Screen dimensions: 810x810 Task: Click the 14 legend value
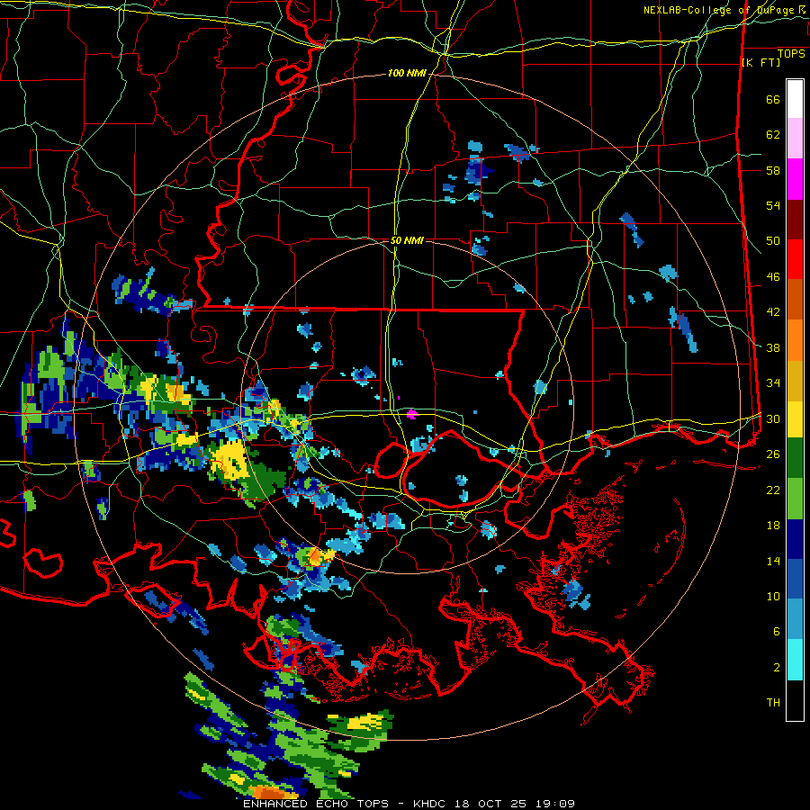[773, 561]
